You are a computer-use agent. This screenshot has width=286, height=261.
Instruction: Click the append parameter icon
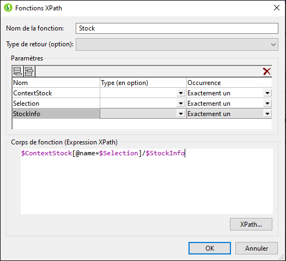(x=17, y=71)
